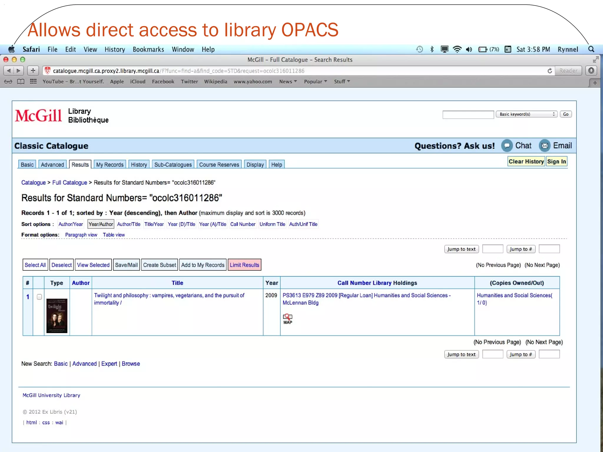
Task: Click the Sign In button
Action: coord(556,162)
